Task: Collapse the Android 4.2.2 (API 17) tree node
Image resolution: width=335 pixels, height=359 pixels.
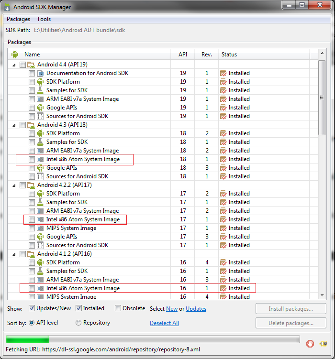Action: [x=14, y=185]
